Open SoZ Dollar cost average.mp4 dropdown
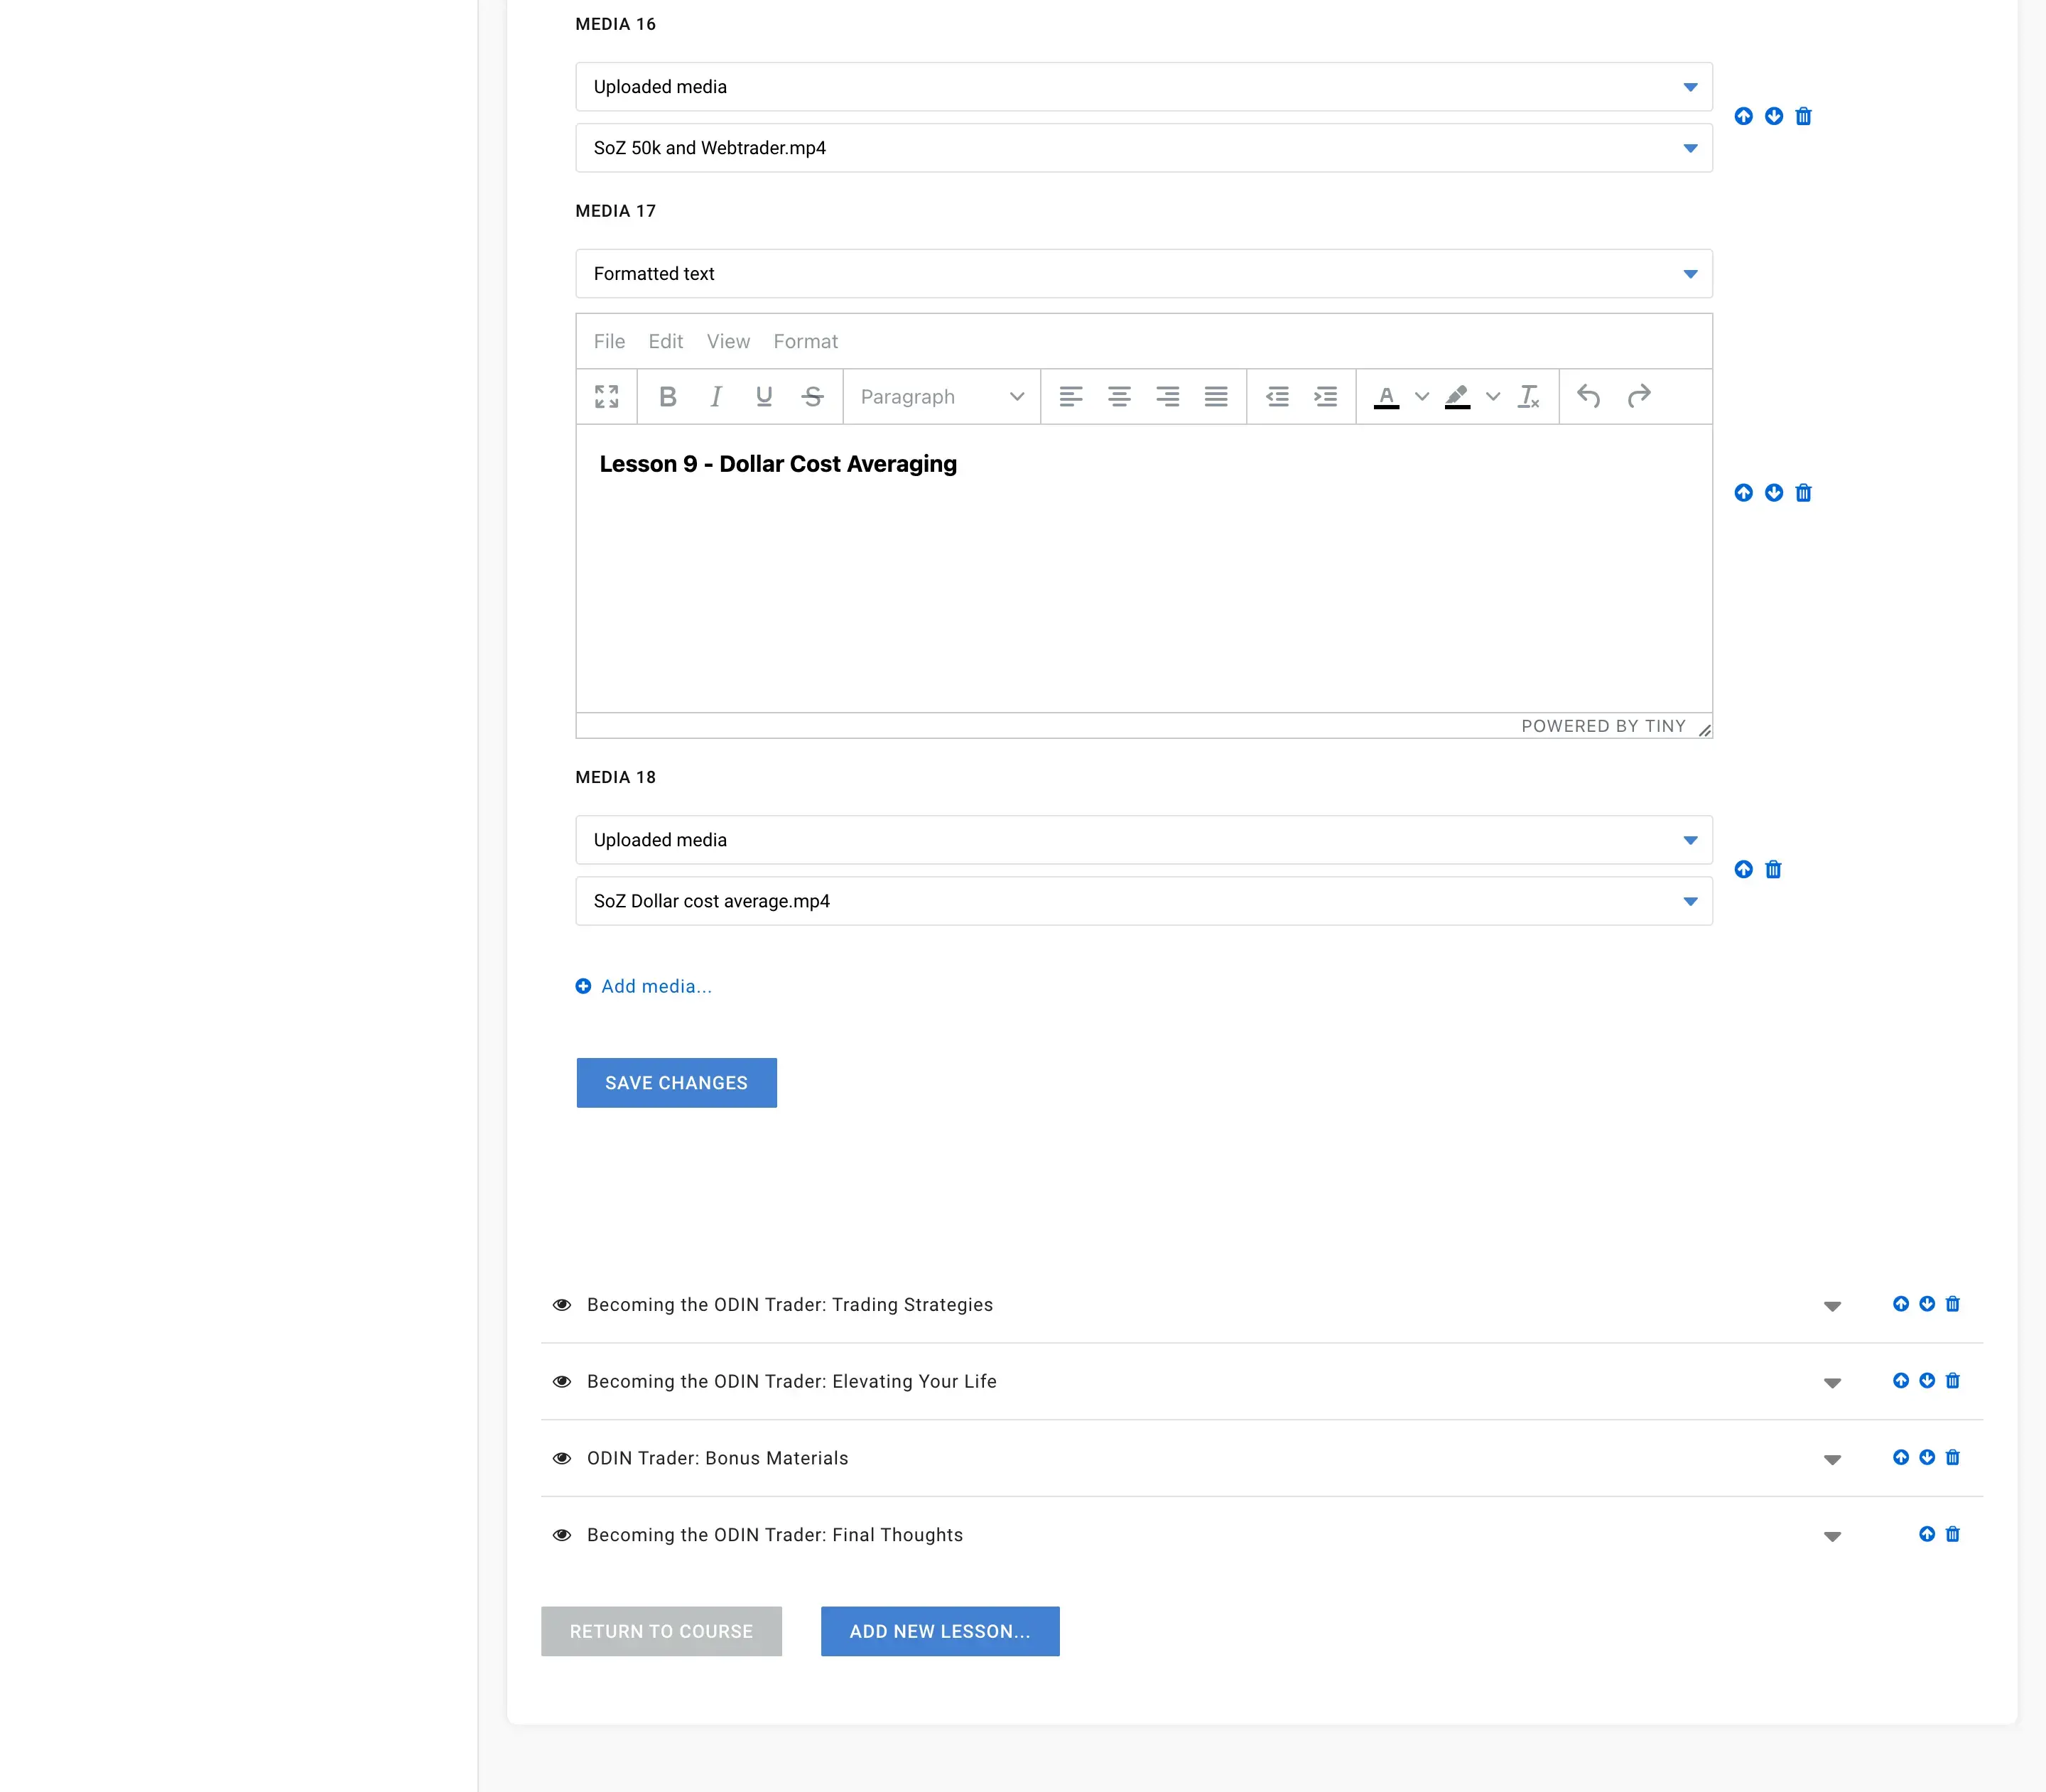2046x1792 pixels. click(x=1144, y=901)
